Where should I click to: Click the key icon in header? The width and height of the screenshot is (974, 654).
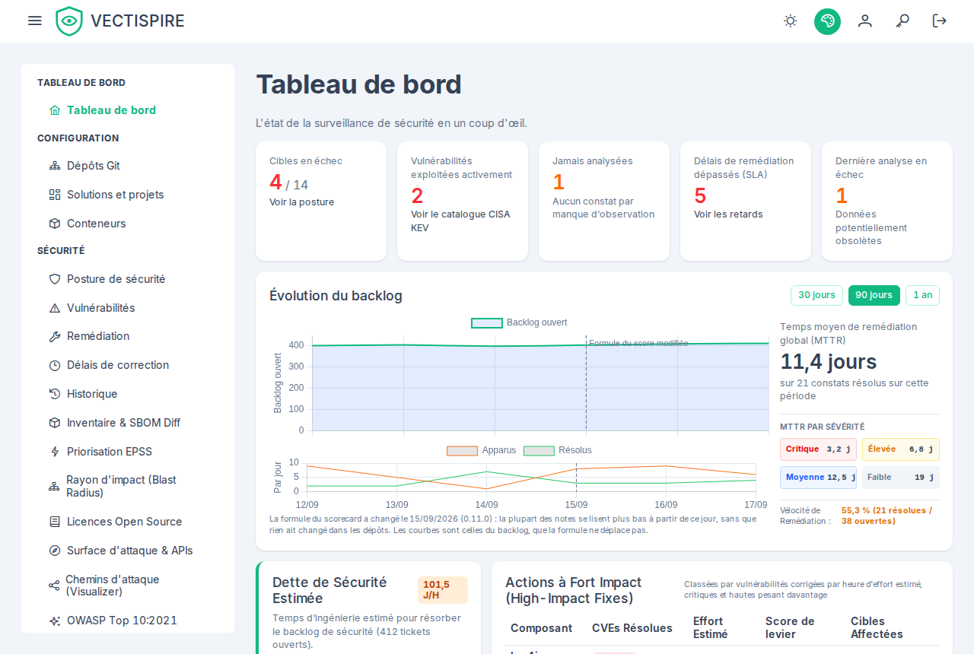coord(902,21)
